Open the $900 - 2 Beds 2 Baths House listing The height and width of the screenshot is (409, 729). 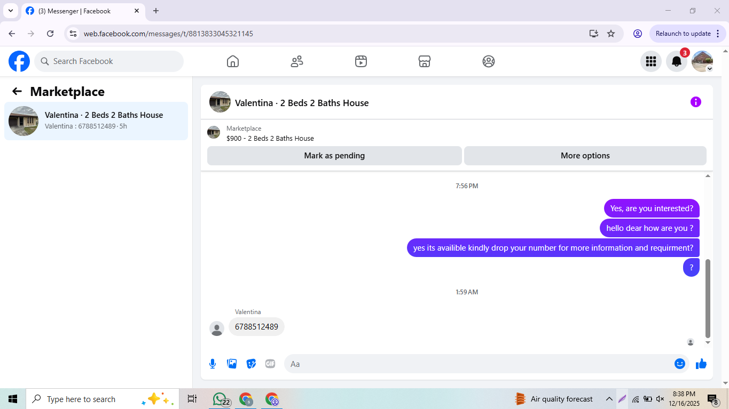tap(270, 139)
